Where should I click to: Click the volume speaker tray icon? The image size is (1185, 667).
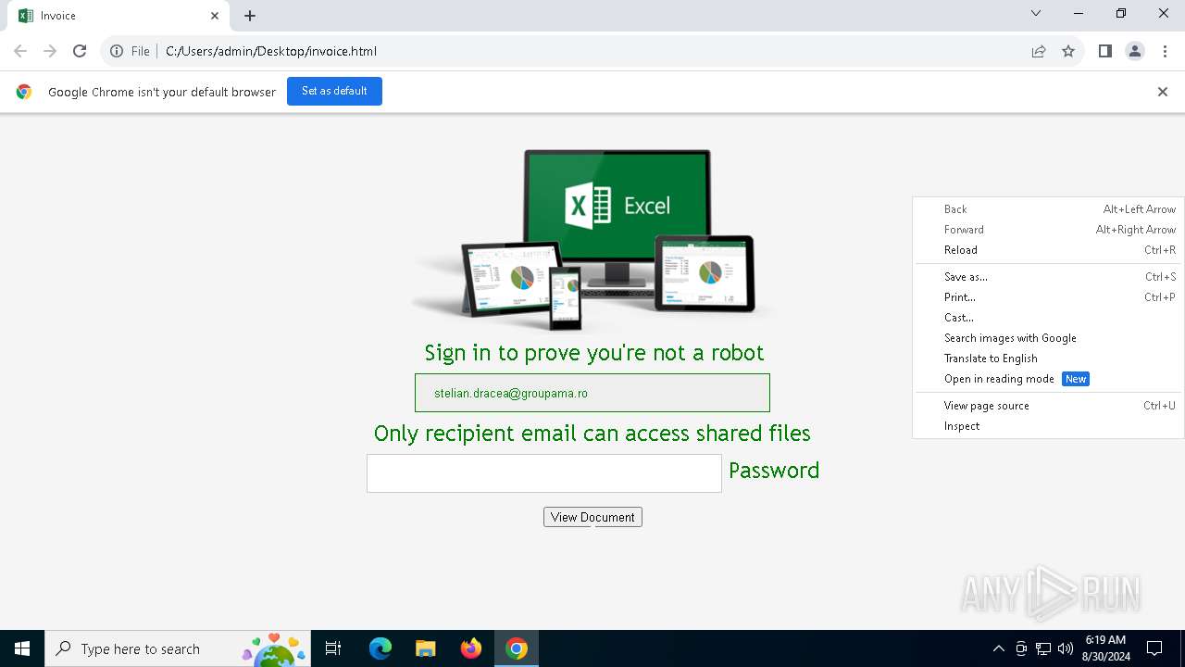(1066, 648)
